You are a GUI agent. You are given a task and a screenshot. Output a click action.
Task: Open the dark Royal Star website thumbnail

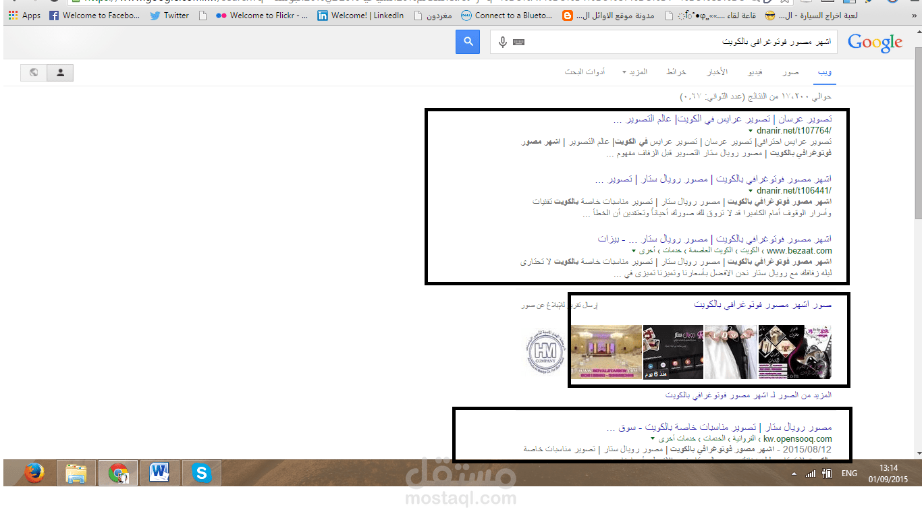673,352
